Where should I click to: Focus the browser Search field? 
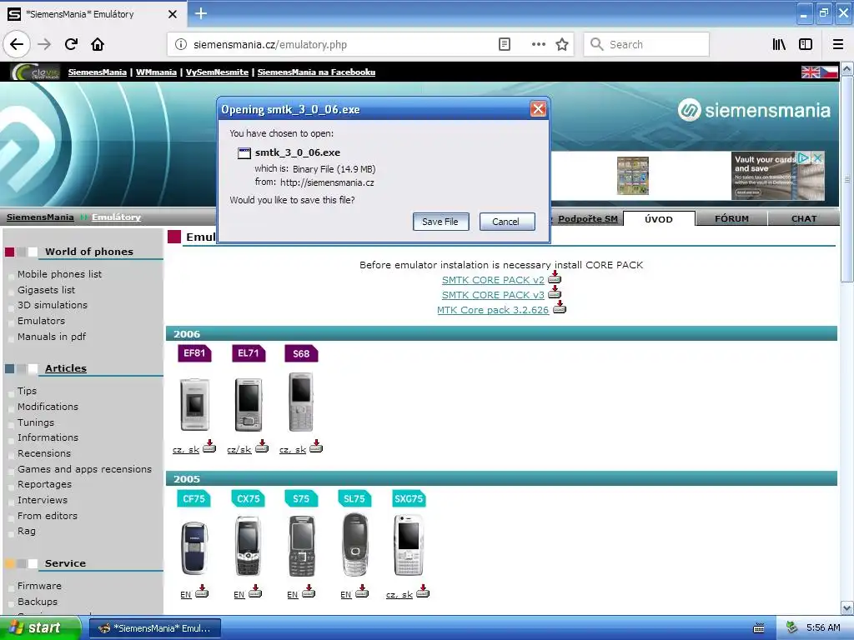tap(646, 45)
